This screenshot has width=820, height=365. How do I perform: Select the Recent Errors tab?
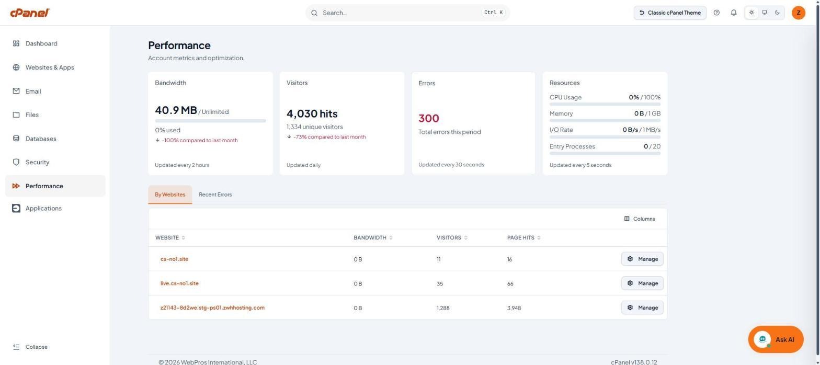[215, 195]
